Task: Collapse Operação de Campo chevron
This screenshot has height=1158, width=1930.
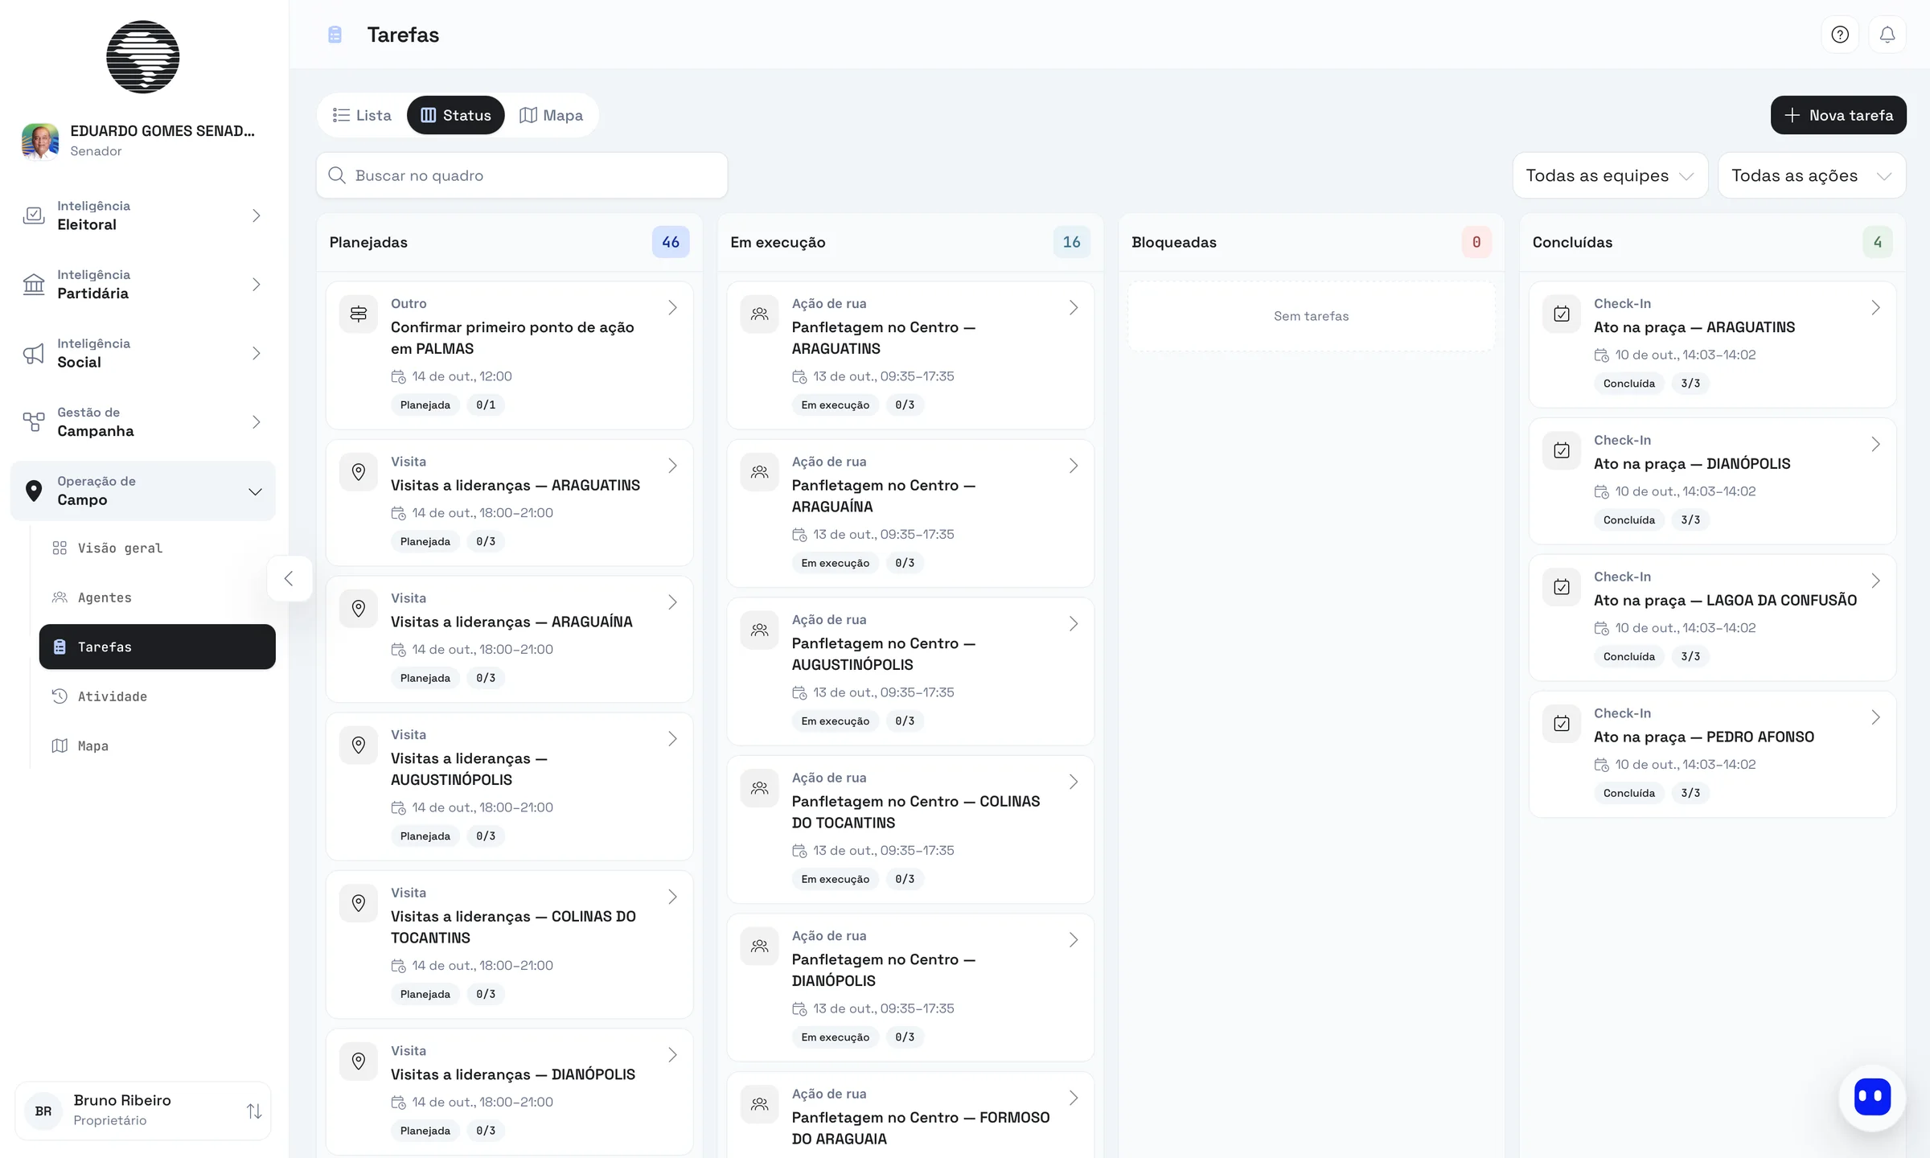Action: pyautogui.click(x=255, y=491)
